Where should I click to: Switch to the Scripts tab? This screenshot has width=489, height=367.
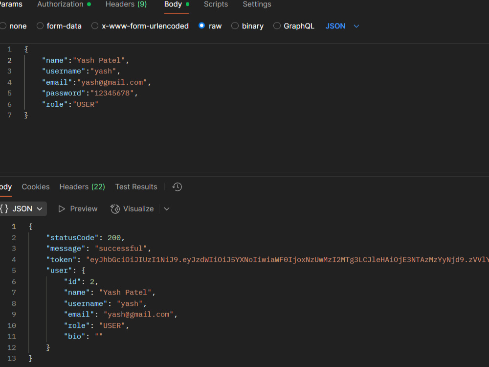coord(216,4)
